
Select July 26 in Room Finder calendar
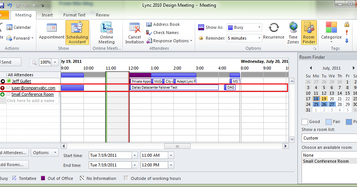[x=324, y=104]
